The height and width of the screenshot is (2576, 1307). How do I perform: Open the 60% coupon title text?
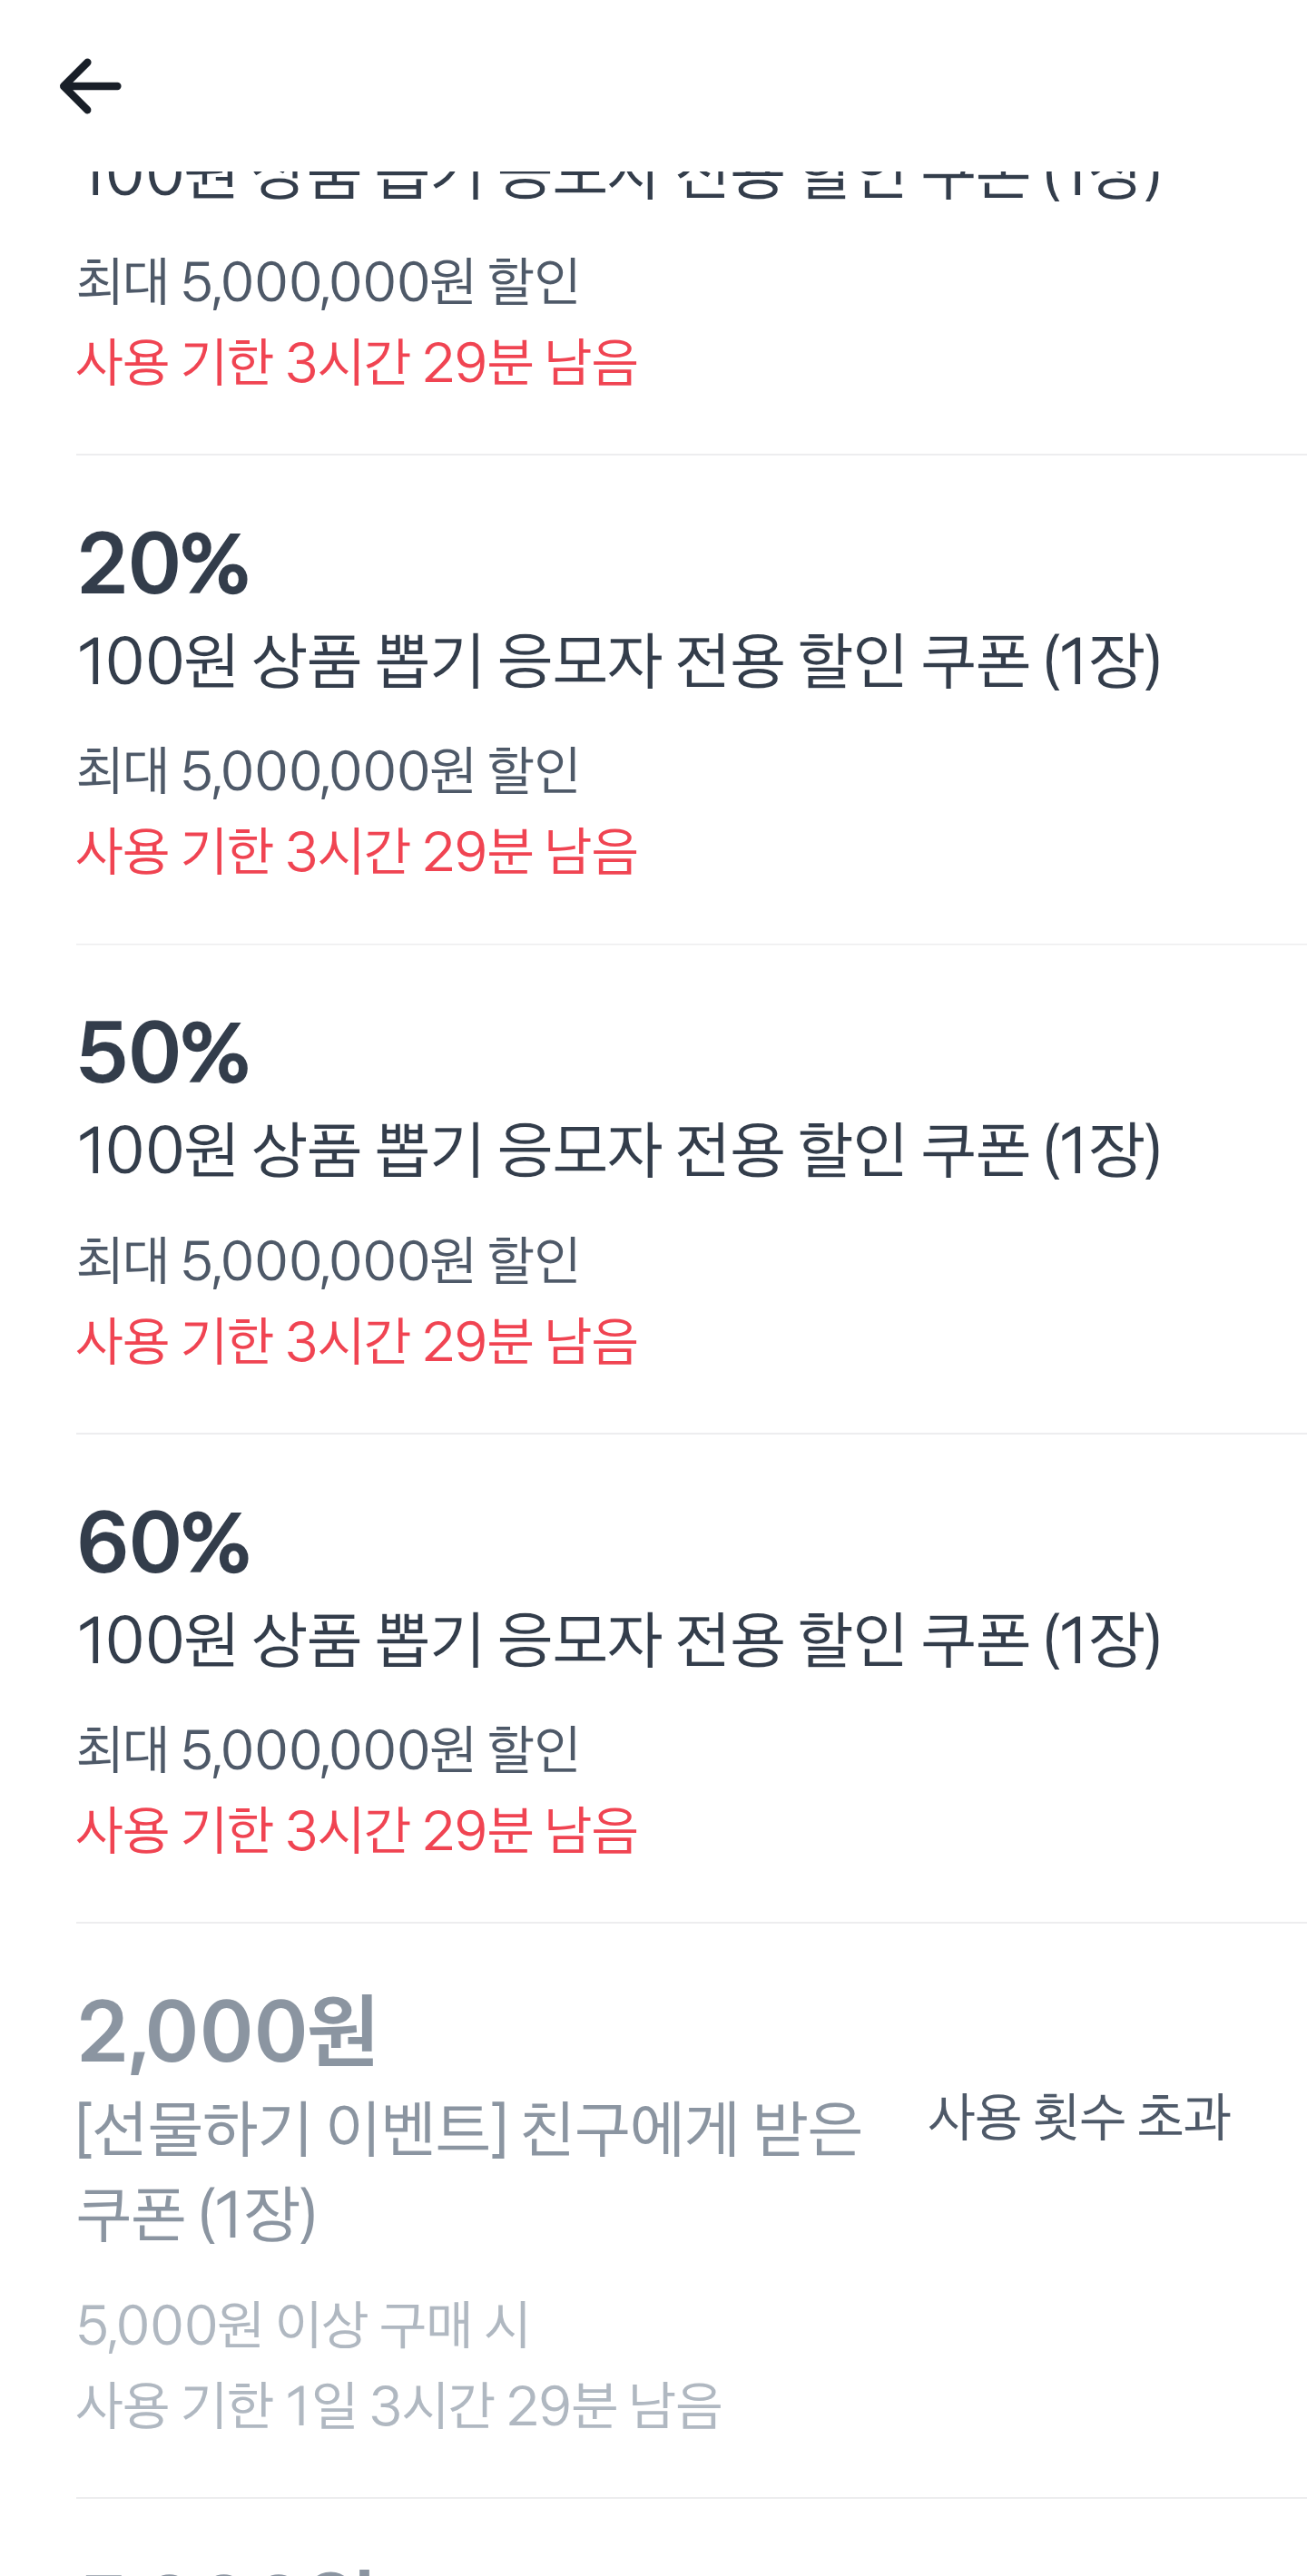618,1640
